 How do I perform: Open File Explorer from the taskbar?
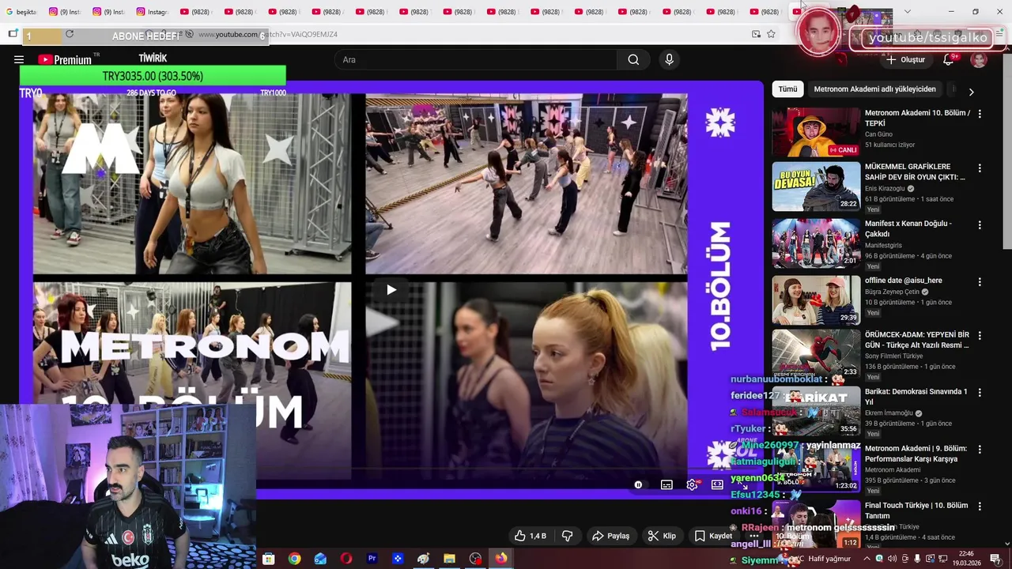(x=449, y=559)
